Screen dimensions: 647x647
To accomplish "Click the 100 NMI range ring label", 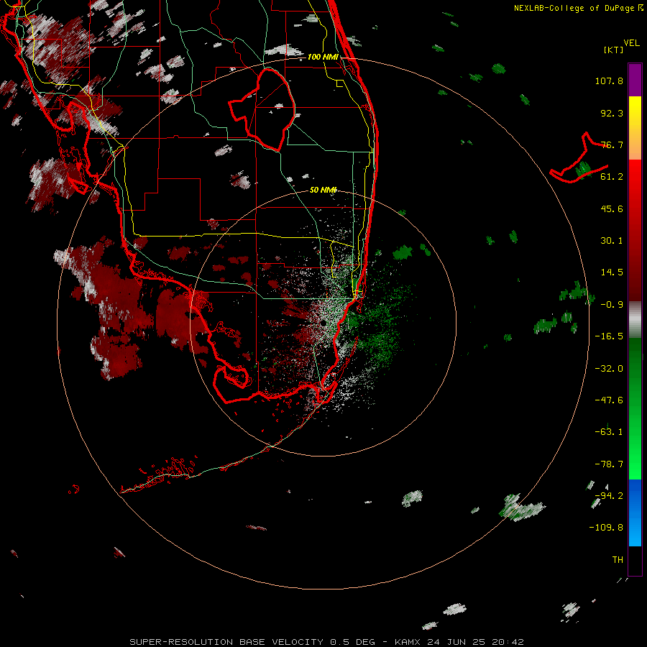I will pyautogui.click(x=323, y=57).
